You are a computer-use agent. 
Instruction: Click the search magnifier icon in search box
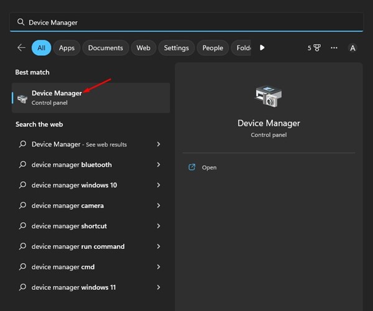(x=21, y=22)
